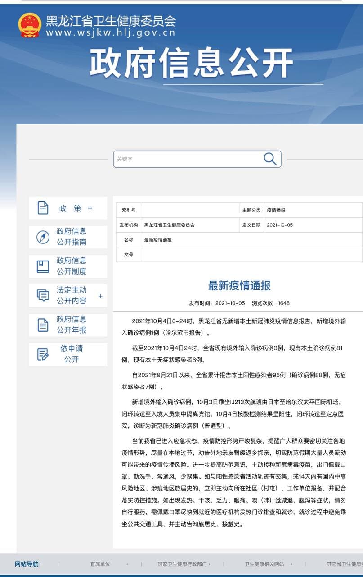This screenshot has height=577, width=363.
Task: Click the file icon beside 政府信息公开年报
Action: [x=43, y=325]
